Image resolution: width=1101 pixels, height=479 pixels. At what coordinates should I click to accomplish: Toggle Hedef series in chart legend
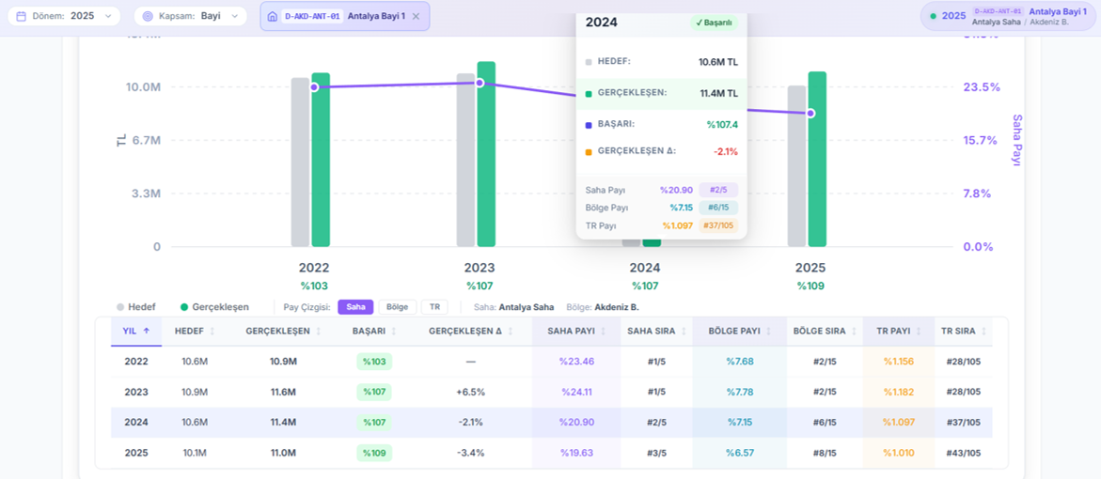(136, 307)
